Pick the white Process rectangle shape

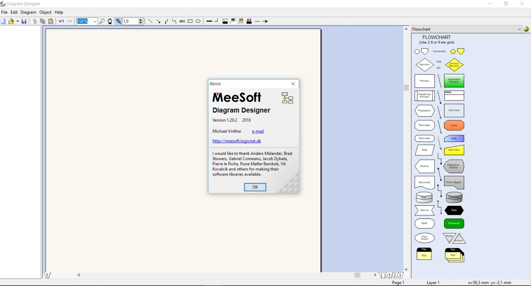(424, 81)
